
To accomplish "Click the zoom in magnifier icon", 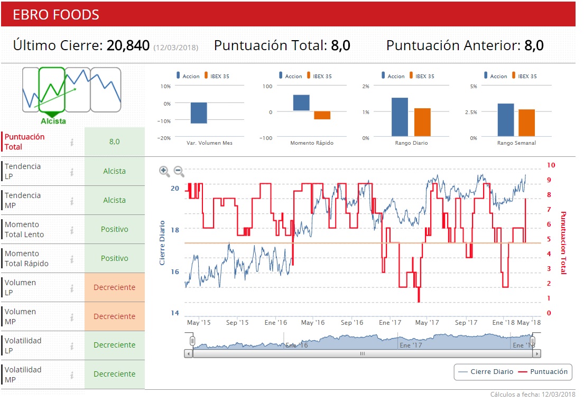I will coord(164,171).
